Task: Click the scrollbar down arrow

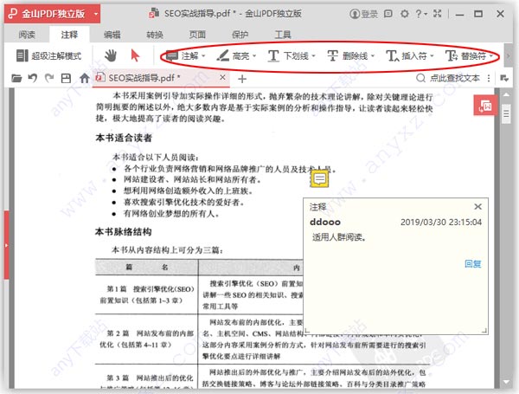Action: tap(506, 383)
